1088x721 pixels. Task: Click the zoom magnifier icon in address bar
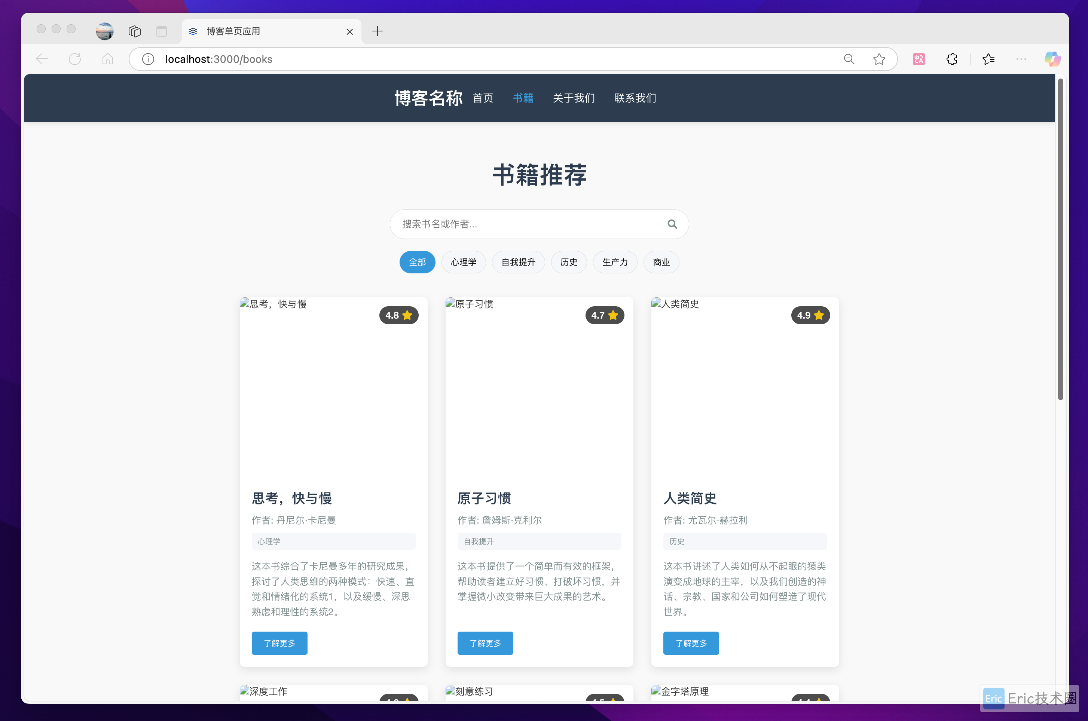[849, 59]
